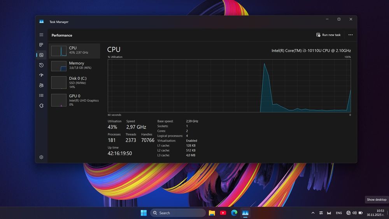This screenshot has height=219, width=389.
Task: Open the Details page icon
Action: click(41, 95)
